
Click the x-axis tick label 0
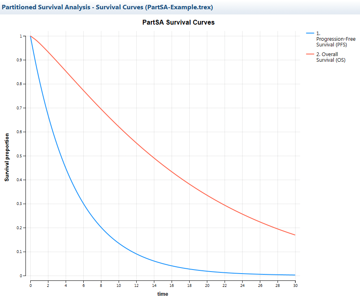pyautogui.click(x=30, y=285)
